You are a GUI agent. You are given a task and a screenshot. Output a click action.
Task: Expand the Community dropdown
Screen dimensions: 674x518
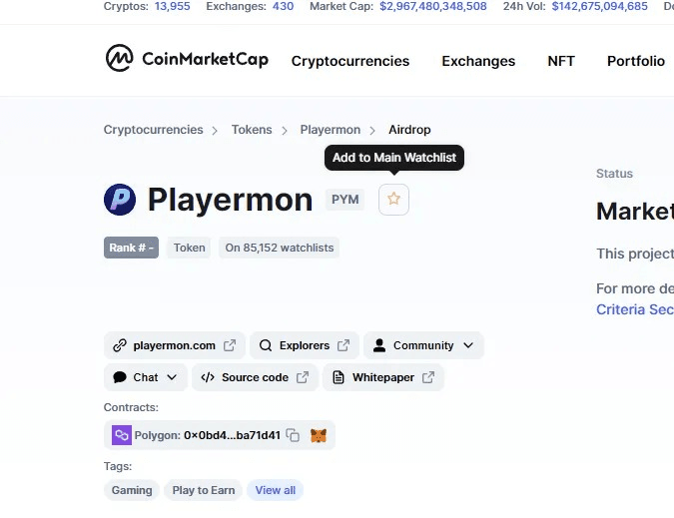[423, 345]
